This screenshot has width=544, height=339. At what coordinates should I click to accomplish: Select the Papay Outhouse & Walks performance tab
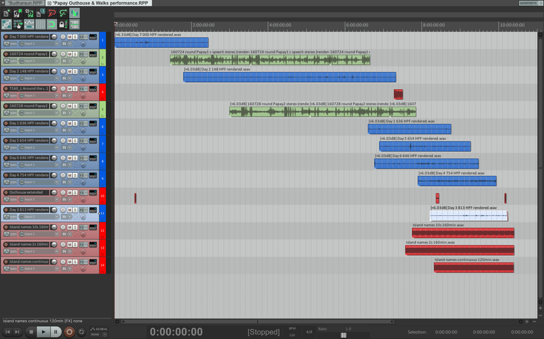pos(99,3)
